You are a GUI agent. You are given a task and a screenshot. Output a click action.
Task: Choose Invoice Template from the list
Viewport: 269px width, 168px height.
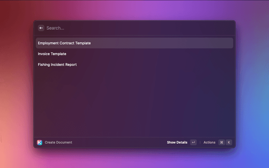tap(134, 54)
